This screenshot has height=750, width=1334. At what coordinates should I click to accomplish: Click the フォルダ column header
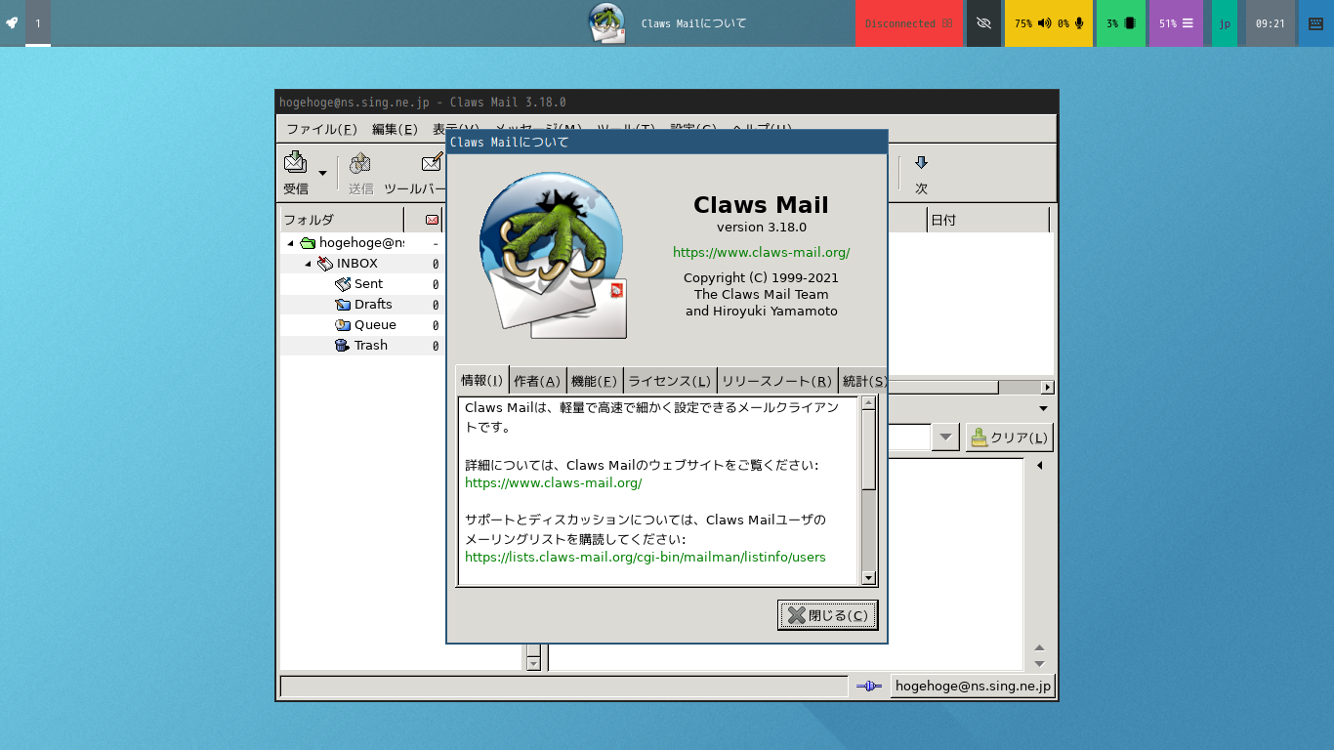click(x=342, y=220)
